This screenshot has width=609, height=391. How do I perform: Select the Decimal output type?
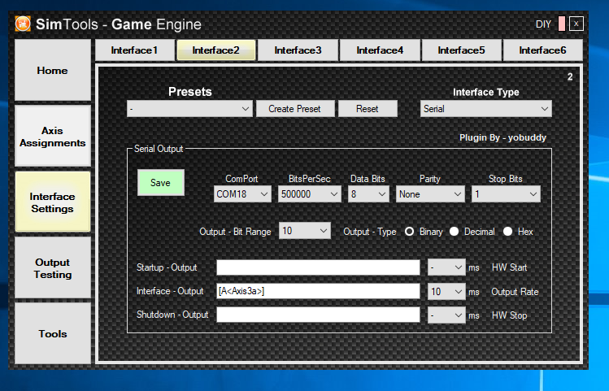[x=454, y=232]
